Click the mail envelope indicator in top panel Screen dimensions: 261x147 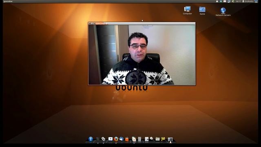[x=225, y=1]
